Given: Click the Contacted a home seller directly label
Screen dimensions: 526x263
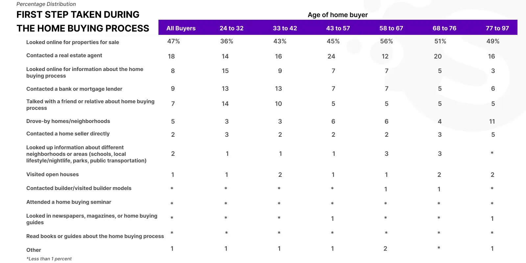Looking at the screenshot, I should pyautogui.click(x=68, y=133).
